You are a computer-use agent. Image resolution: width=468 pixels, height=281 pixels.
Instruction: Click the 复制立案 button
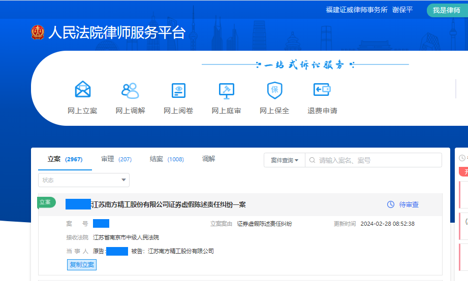82,265
